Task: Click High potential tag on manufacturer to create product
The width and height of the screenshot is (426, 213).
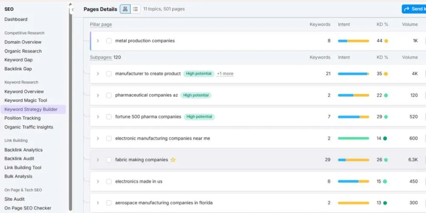Action: point(198,74)
